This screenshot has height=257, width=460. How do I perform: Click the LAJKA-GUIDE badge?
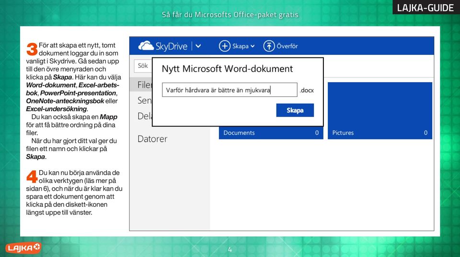click(425, 7)
